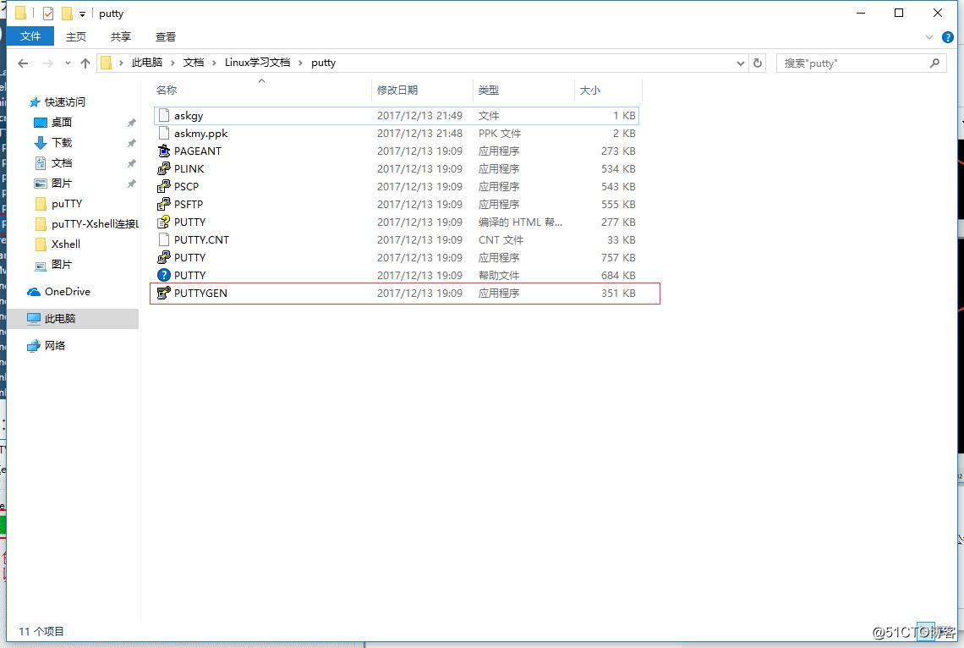Click the search magnifier icon

(934, 63)
